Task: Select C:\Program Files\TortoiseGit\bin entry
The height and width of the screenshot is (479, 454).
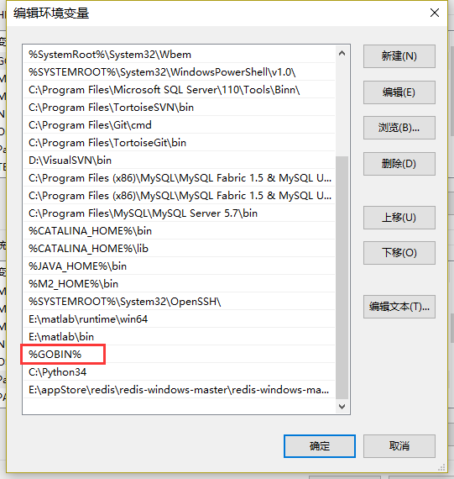Action: coord(179,143)
